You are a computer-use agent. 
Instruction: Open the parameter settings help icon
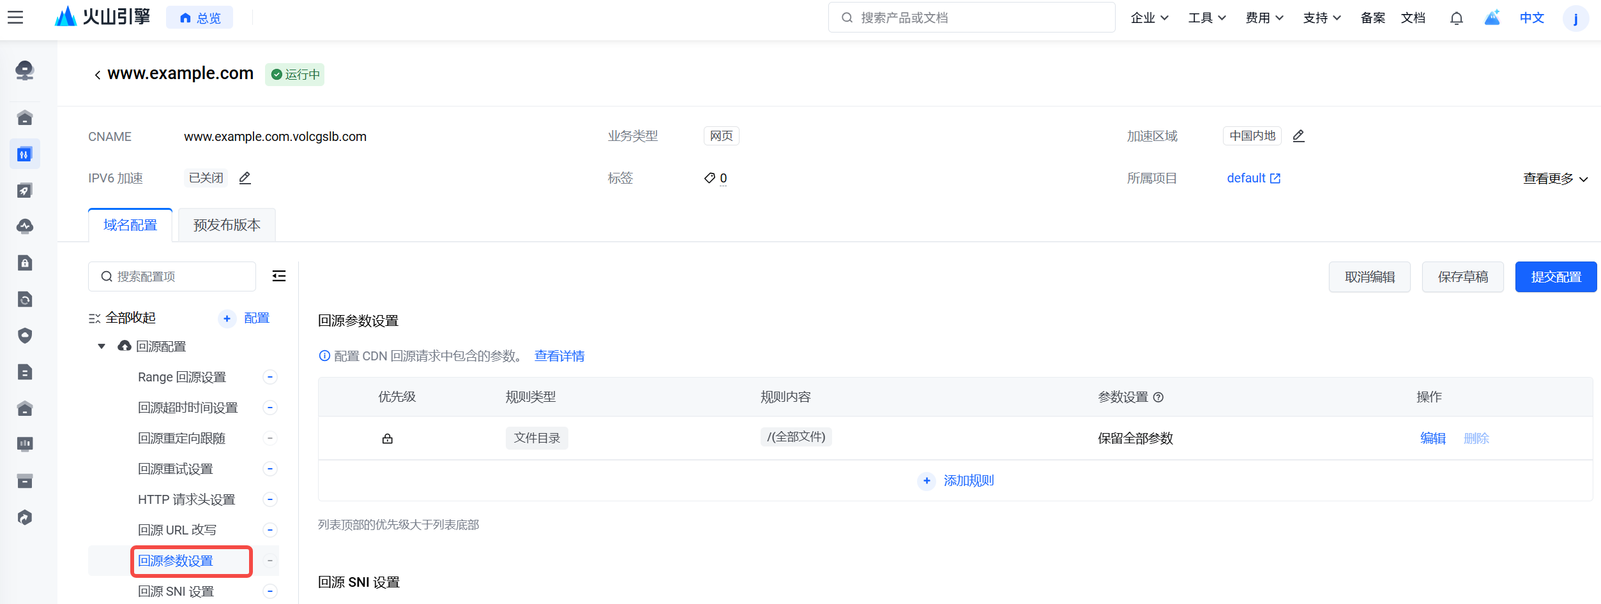click(1158, 397)
